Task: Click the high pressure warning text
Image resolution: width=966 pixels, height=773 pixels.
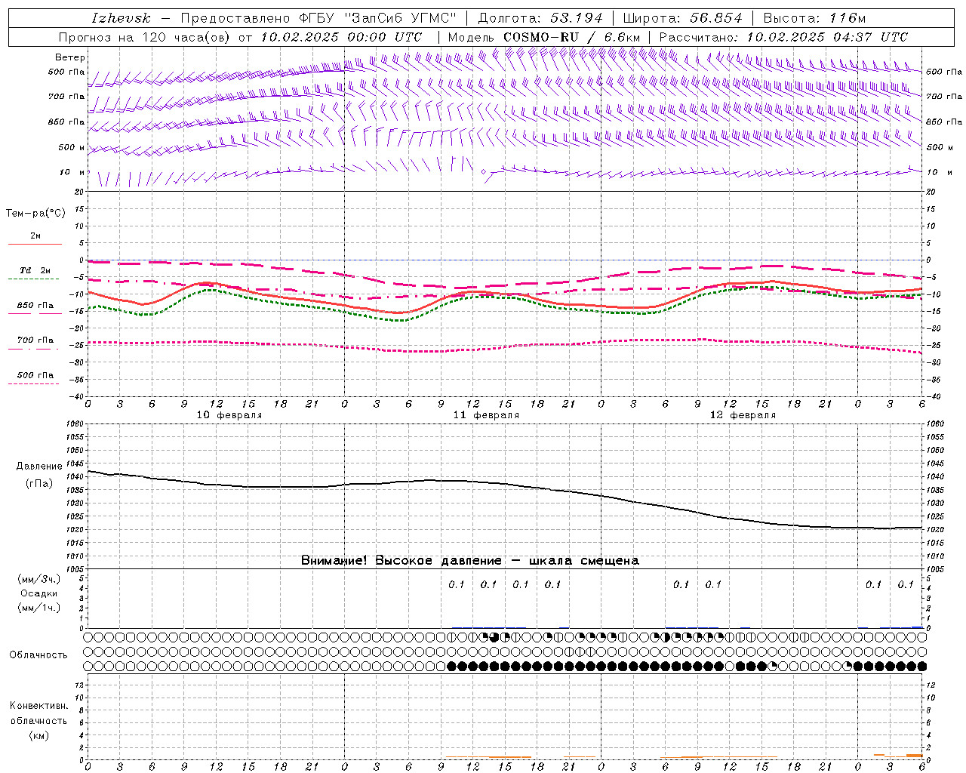Action: click(470, 560)
